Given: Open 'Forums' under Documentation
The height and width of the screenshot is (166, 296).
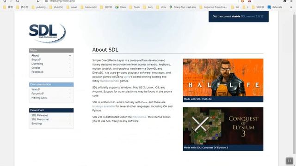Looking at the screenshot, I should point(37,94).
